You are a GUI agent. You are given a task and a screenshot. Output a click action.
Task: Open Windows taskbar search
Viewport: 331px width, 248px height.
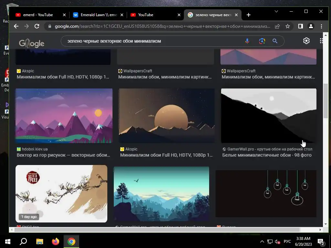23,242
